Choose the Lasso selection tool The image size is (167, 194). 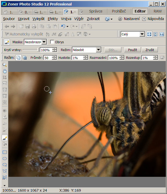tap(4, 165)
